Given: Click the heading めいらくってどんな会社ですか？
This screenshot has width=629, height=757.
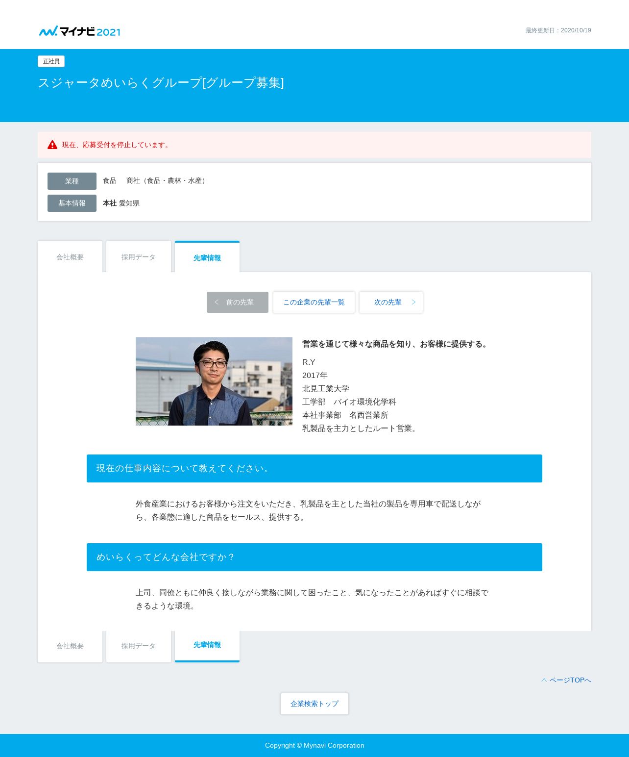Looking at the screenshot, I should point(314,557).
